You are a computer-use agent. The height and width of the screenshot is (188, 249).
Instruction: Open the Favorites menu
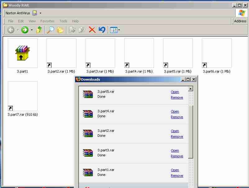[x=47, y=21]
